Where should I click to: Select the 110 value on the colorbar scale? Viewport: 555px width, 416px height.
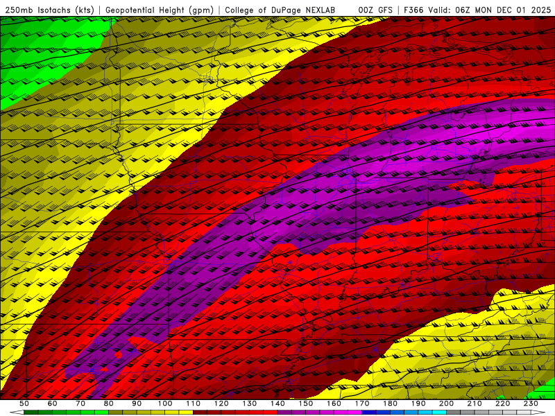click(x=193, y=404)
